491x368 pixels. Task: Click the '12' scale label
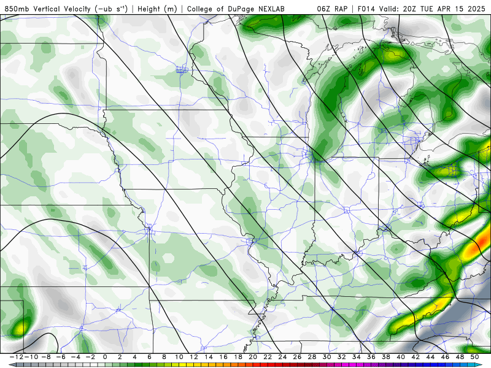(x=194, y=357)
